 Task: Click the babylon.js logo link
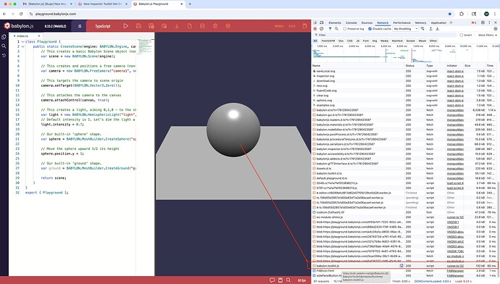click(x=19, y=26)
